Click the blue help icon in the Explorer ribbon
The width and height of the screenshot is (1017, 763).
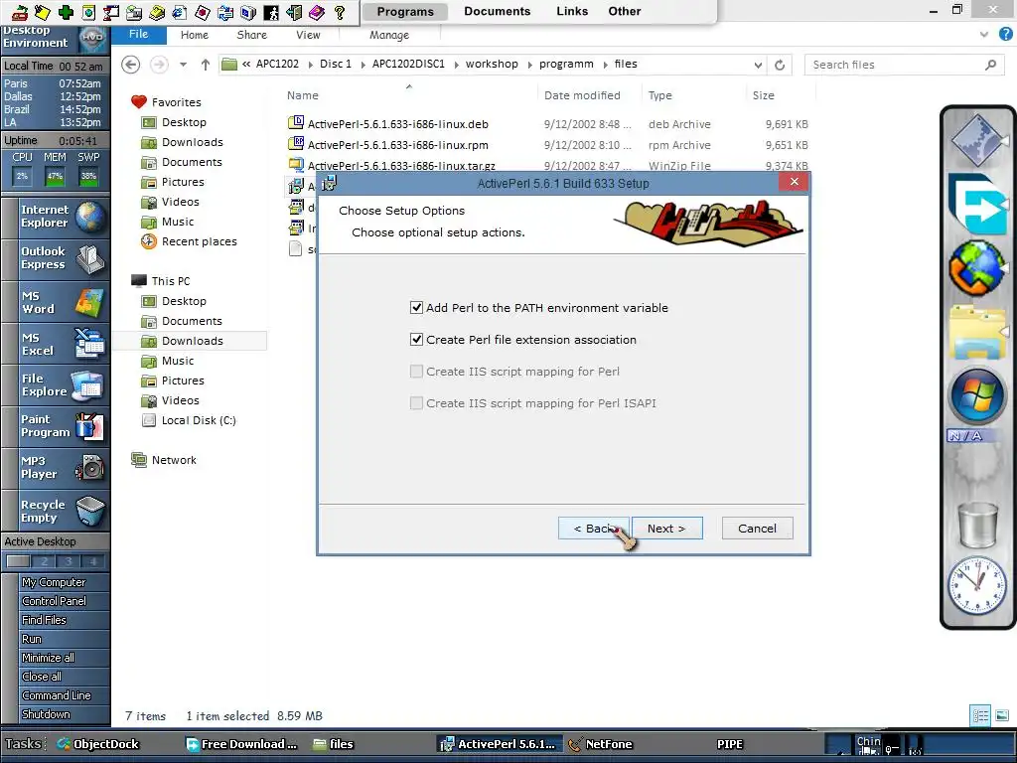(x=1005, y=35)
